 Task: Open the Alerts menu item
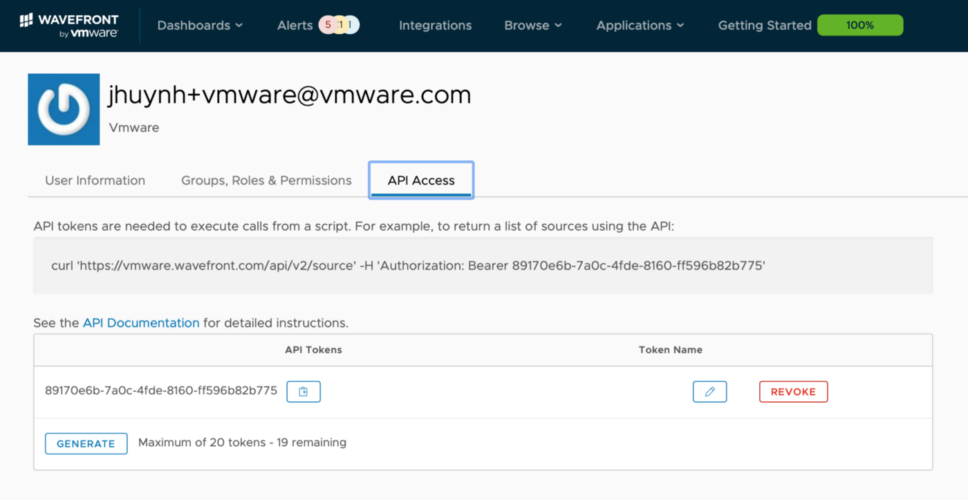[295, 25]
